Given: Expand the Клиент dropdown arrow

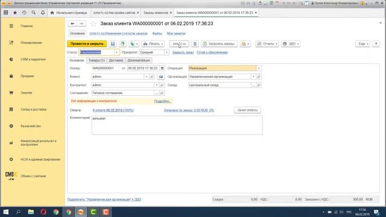Looking at the screenshot, I should coord(147,77).
